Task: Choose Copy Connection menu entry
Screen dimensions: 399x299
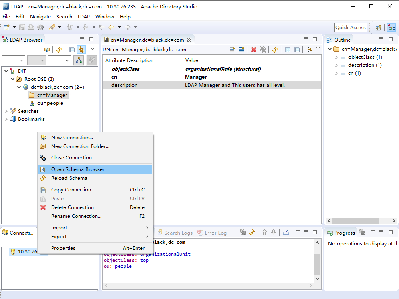Action: tap(95, 190)
